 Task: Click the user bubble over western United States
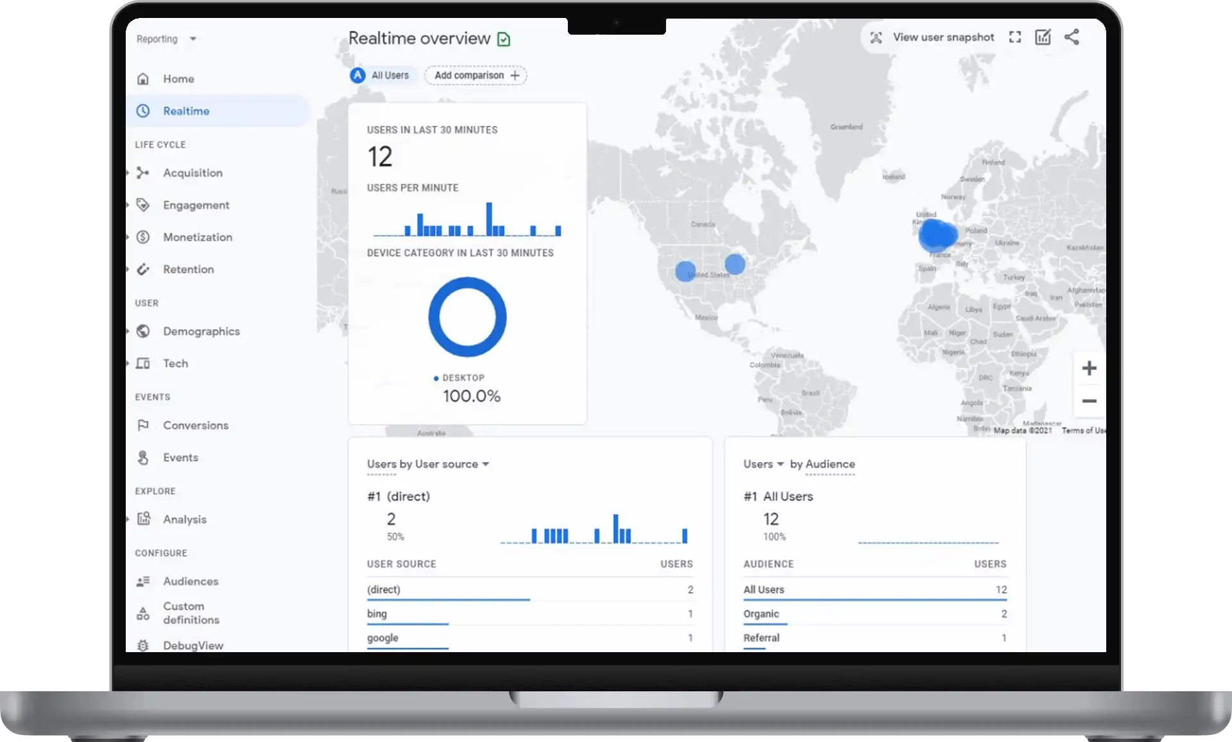[x=685, y=271]
